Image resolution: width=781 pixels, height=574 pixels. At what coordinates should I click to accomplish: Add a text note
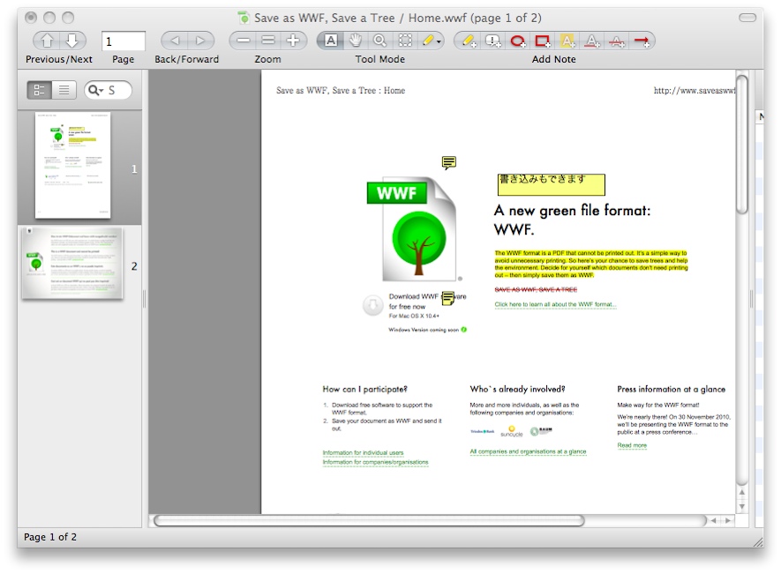[469, 41]
